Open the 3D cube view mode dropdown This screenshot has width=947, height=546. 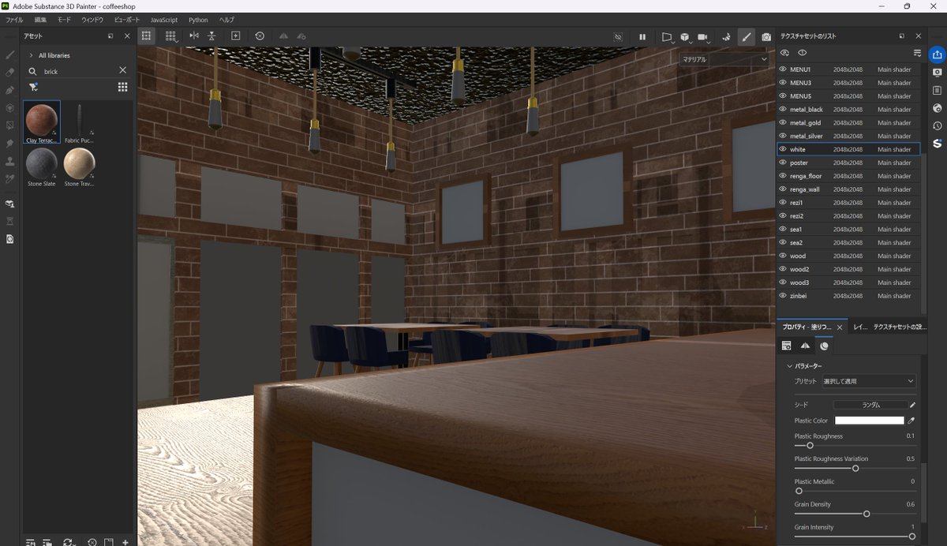click(x=685, y=37)
